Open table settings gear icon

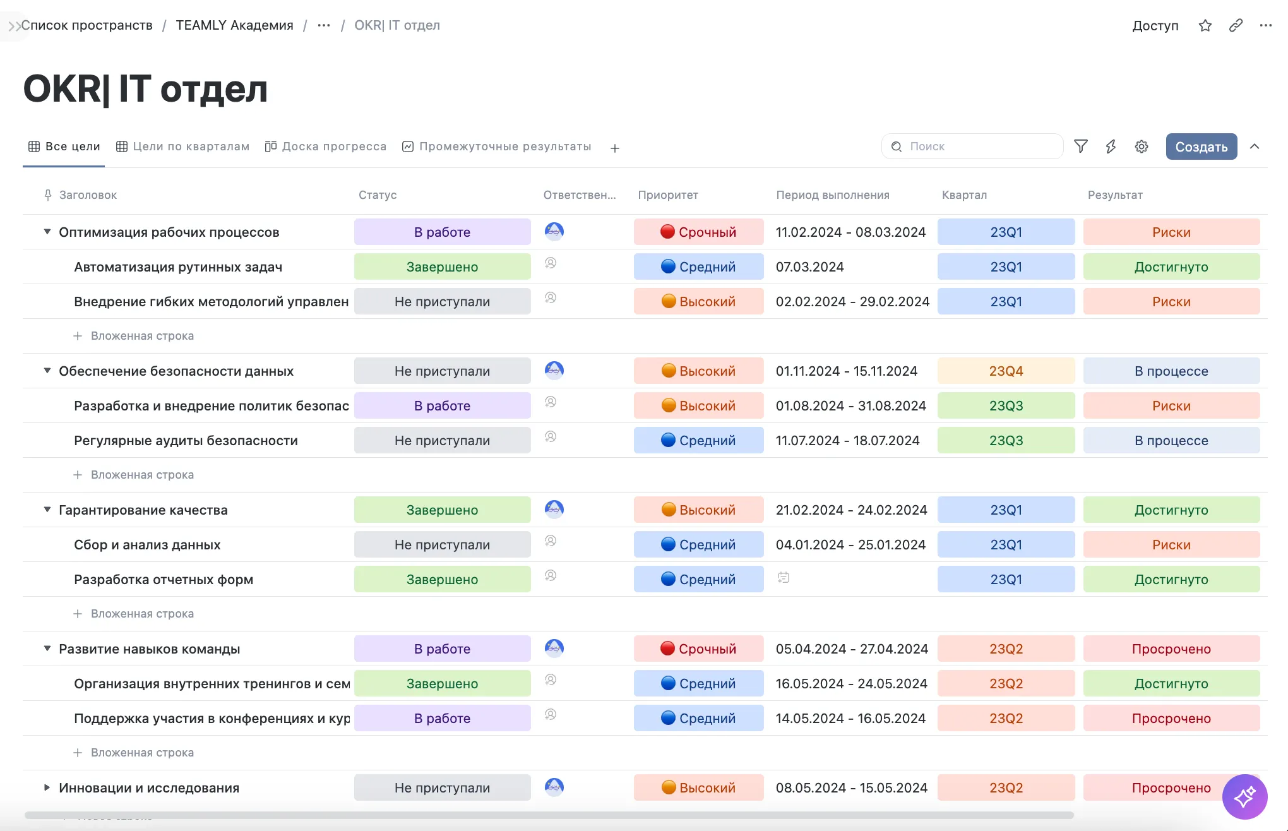(x=1141, y=146)
